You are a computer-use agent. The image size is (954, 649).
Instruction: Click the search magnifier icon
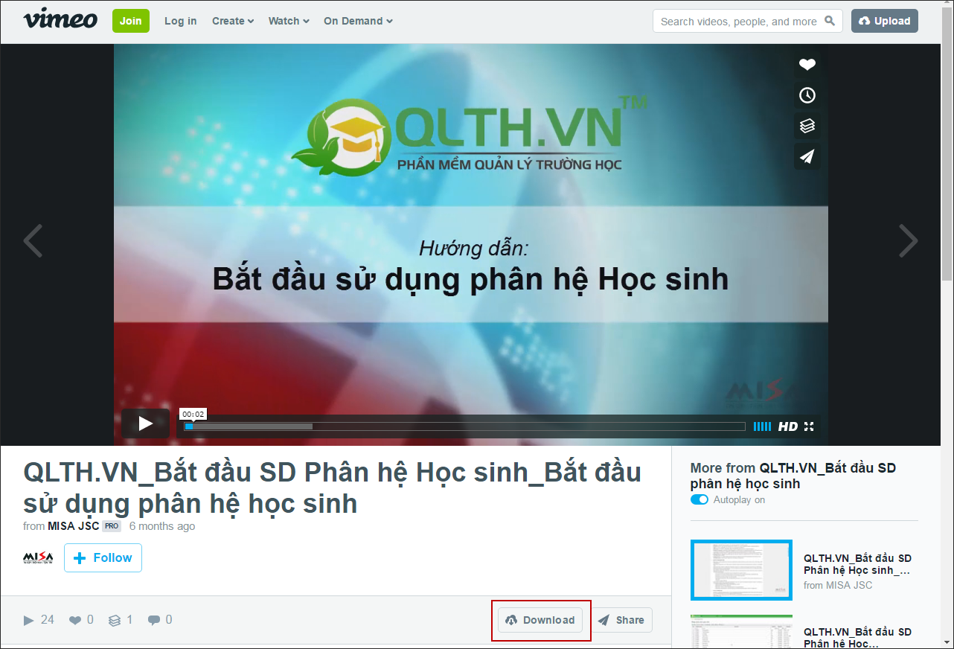coord(830,21)
